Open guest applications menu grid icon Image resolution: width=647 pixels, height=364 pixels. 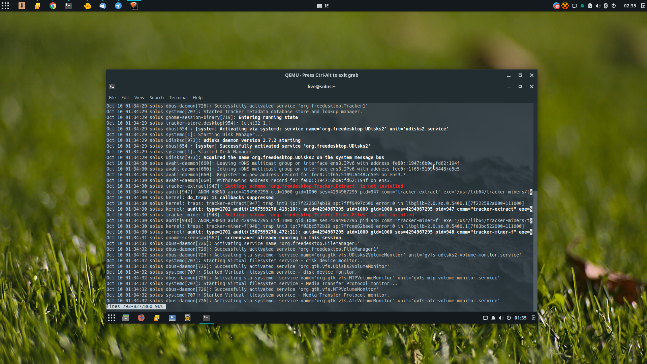tap(112, 318)
